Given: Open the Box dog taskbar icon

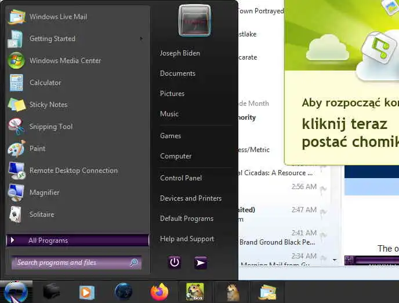Looking at the screenshot, I should click(x=195, y=292).
